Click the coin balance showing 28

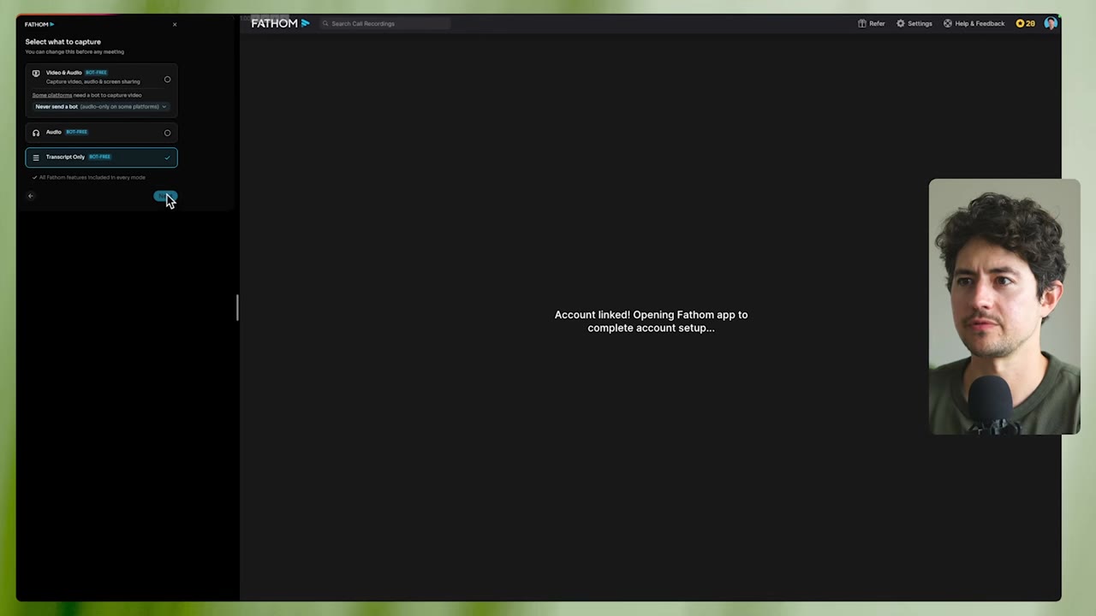[1026, 23]
